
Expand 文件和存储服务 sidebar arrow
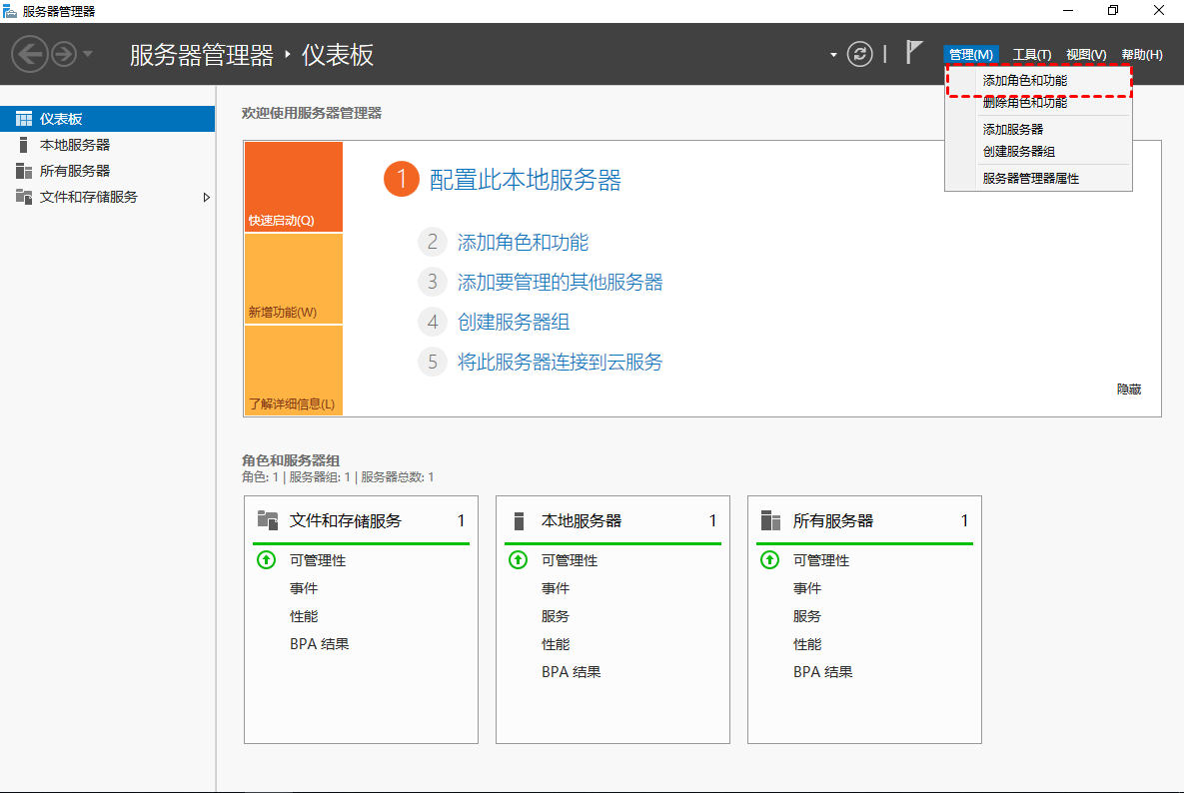pos(206,197)
